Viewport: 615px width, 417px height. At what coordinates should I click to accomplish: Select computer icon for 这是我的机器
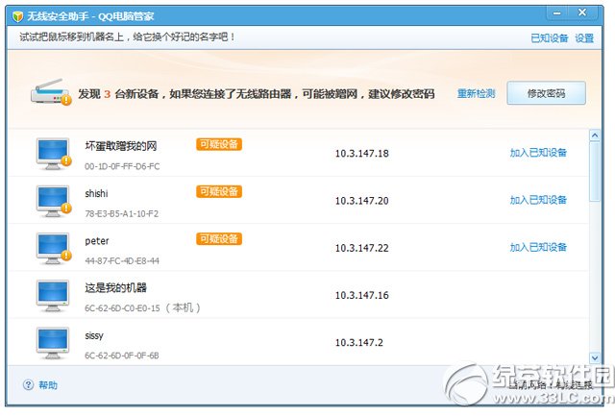[53, 294]
